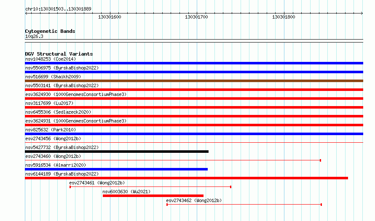Select the thin red line under esv2743461
The width and height of the screenshot is (375, 221).
point(150,187)
